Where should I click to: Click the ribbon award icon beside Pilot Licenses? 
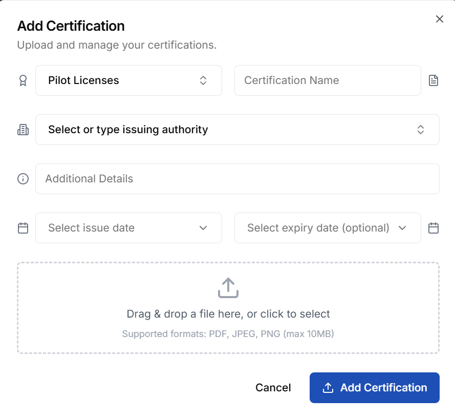click(x=23, y=80)
